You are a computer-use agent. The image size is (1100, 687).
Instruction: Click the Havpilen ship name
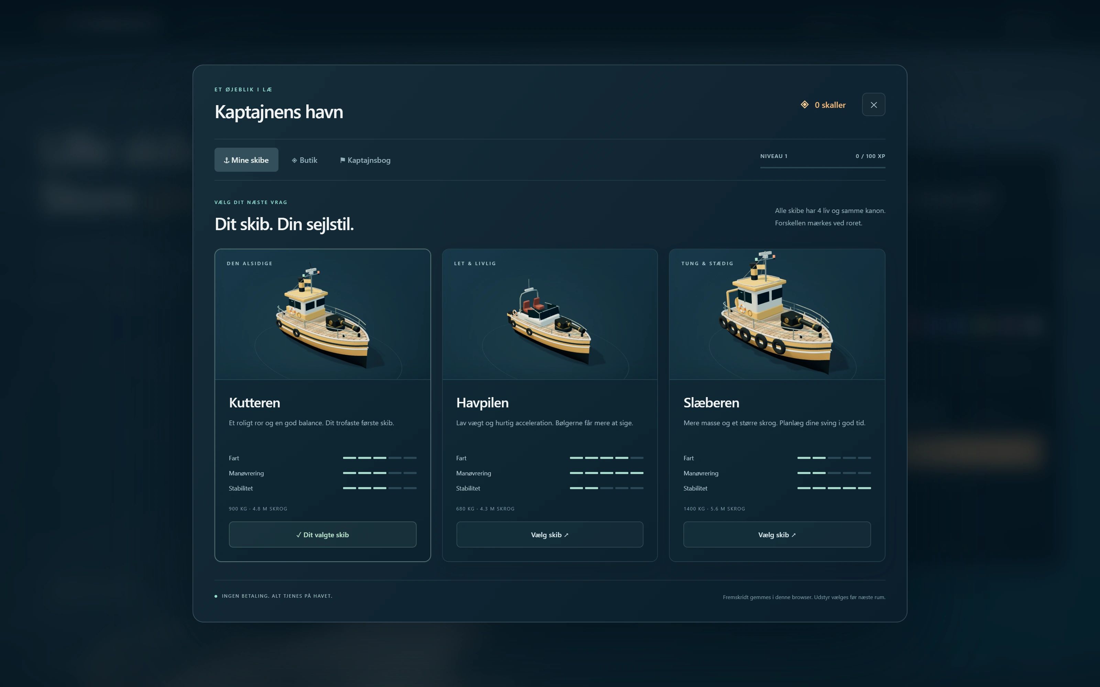tap(482, 403)
